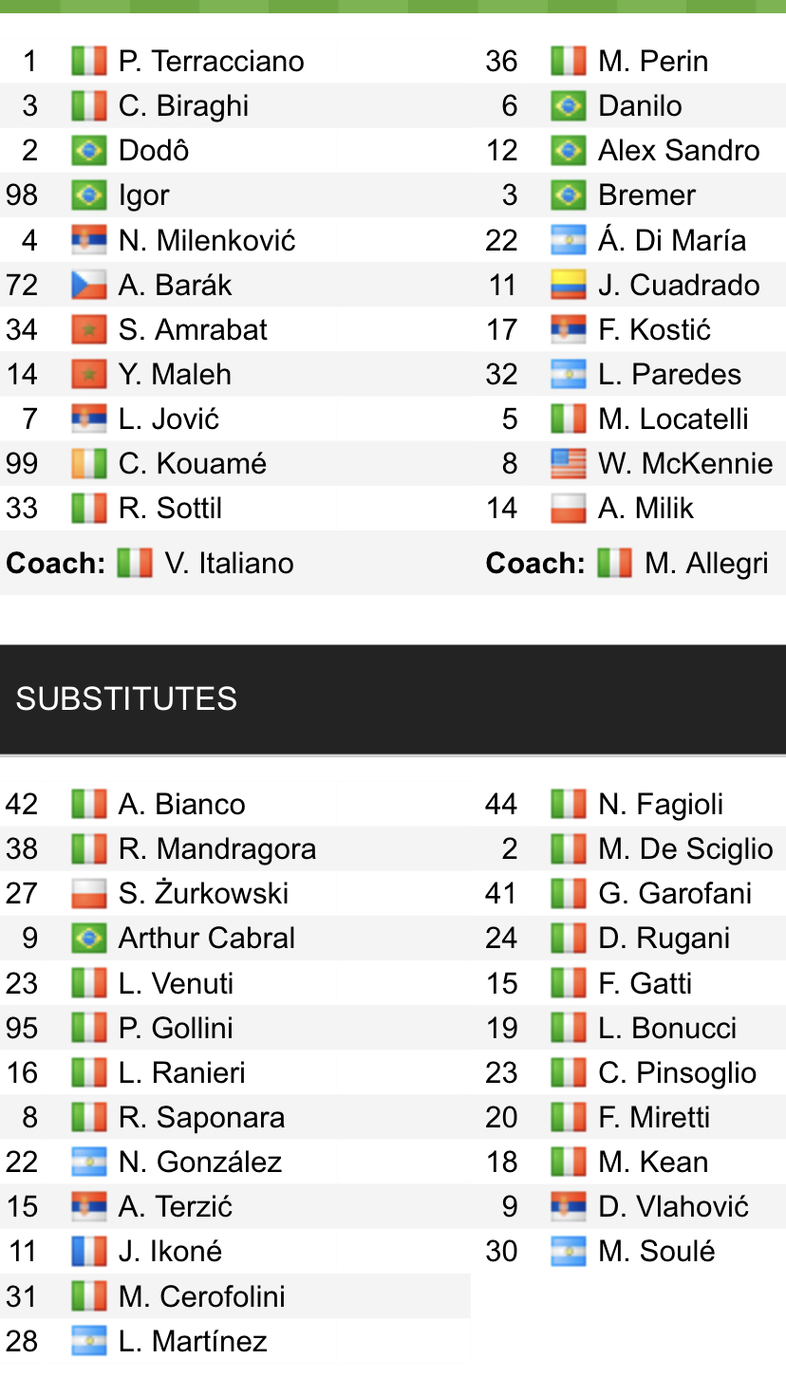Select player M. Locatelli
Image resolution: width=786 pixels, height=1377 pixels.
pos(673,419)
